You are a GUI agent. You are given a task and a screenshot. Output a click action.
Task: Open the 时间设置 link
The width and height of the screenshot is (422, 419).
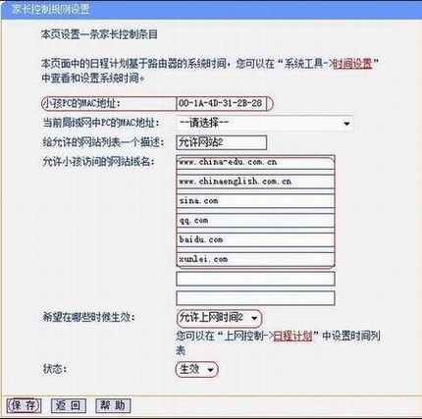[x=352, y=63]
